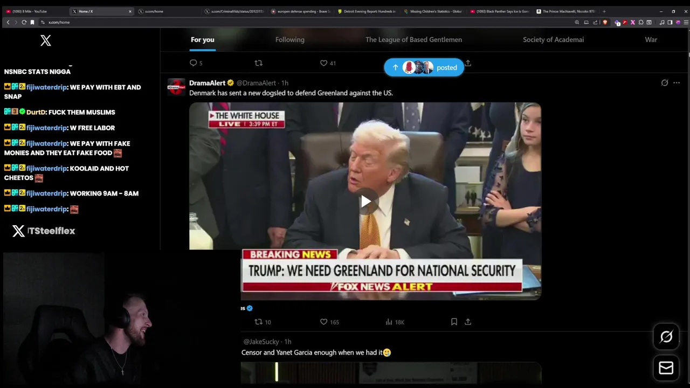Screen dimensions: 690x388
Task: Click the DramaAlert post text about Denmark dogsled
Action: coord(291,93)
